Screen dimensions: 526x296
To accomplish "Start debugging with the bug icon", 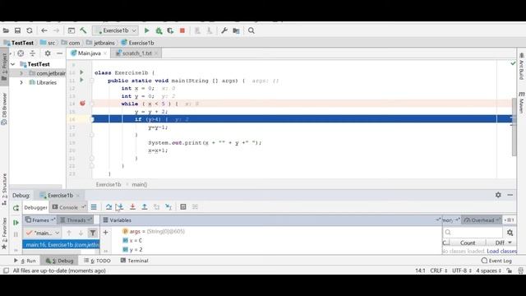I will coord(159,30).
